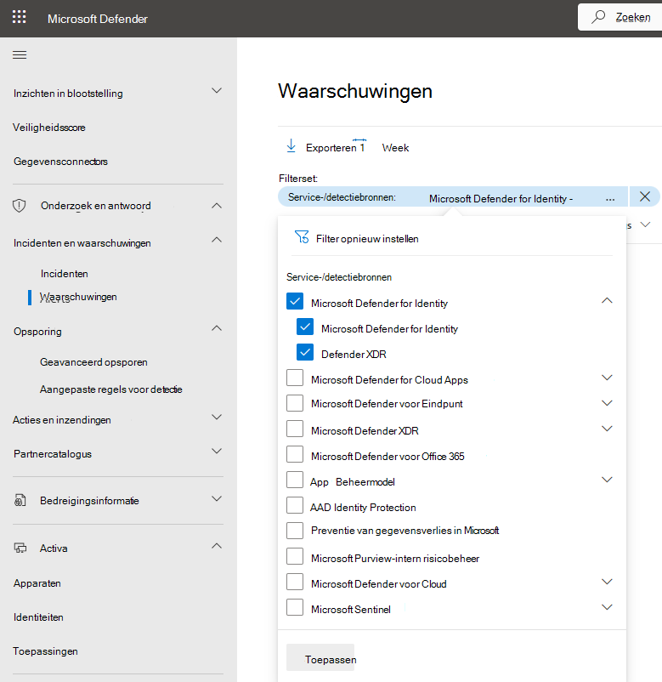The image size is (662, 682).
Task: Expand Microsoft Sentinel filter options
Action: pyautogui.click(x=607, y=608)
